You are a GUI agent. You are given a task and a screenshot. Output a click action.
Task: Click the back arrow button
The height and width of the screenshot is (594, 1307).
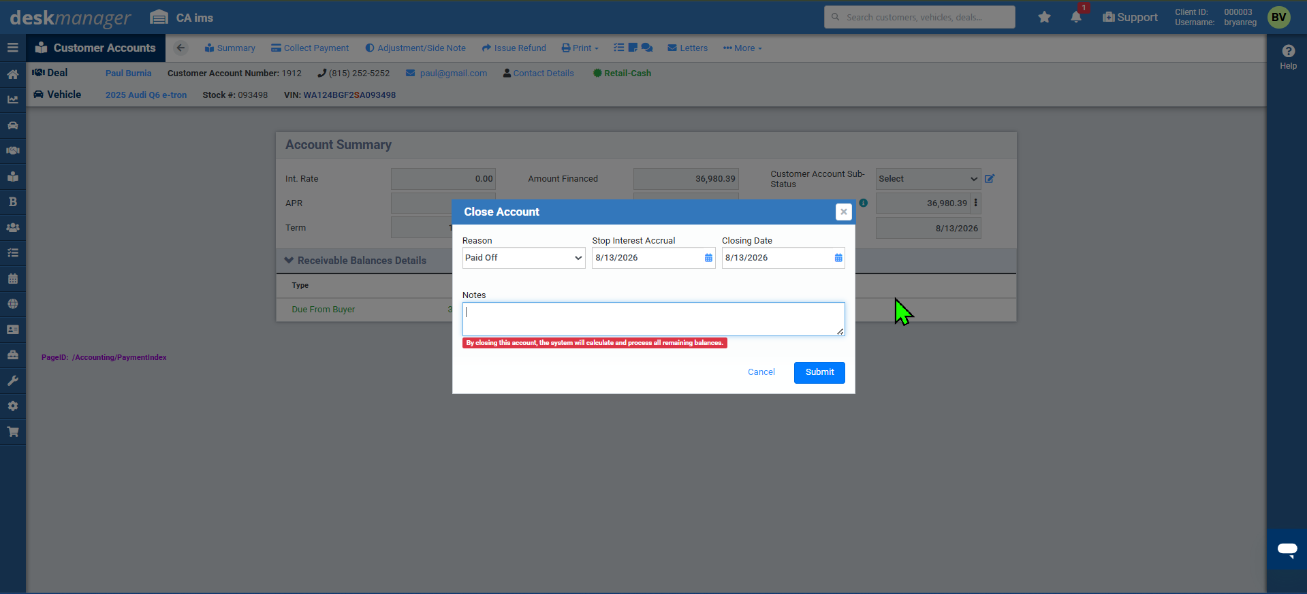pos(180,48)
